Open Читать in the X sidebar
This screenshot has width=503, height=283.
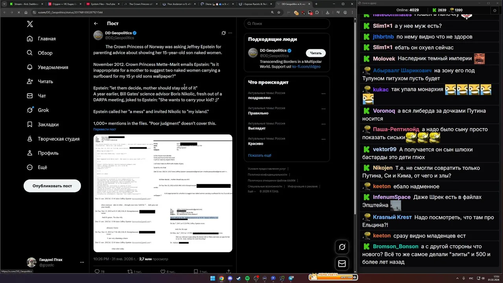pyautogui.click(x=40, y=81)
